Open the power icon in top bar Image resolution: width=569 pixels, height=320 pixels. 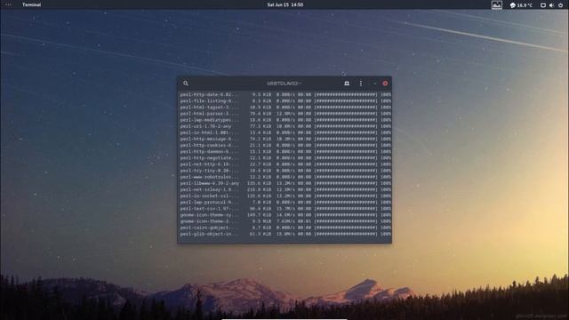[x=560, y=5]
